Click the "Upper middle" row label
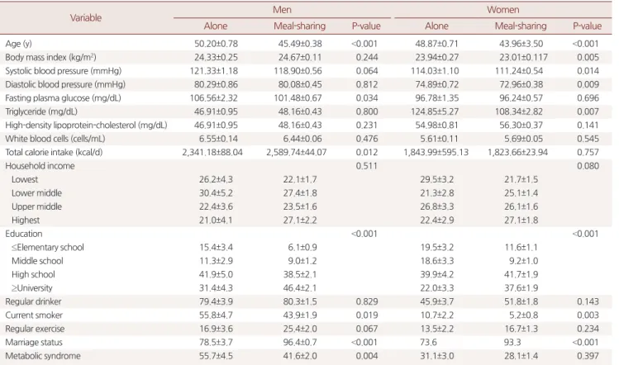The image size is (619, 365). pyautogui.click(x=36, y=206)
